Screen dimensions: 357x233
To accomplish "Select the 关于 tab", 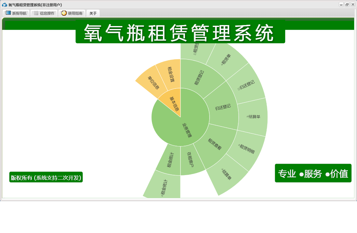I will (x=93, y=13).
